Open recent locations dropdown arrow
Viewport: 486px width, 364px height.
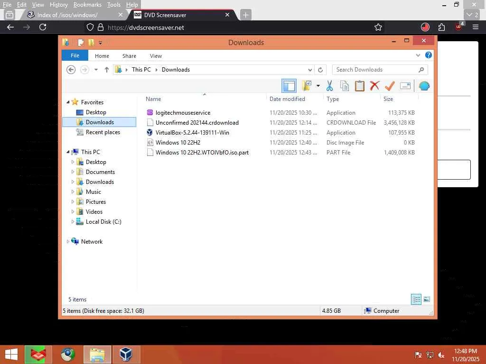[x=96, y=70]
